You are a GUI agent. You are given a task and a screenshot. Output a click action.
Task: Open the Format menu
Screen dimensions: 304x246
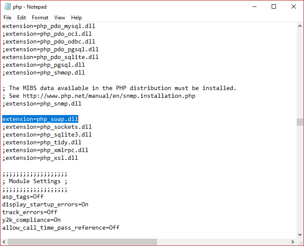pyautogui.click(x=40, y=18)
